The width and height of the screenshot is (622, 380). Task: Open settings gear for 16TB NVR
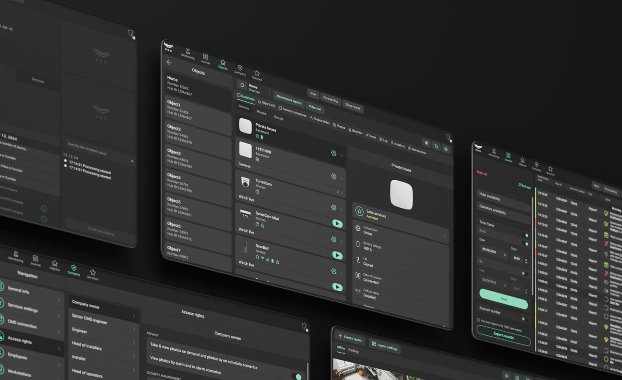pyautogui.click(x=333, y=153)
